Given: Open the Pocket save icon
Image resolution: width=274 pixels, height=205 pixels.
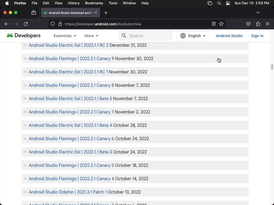Looking at the screenshot, I should click(x=248, y=24).
